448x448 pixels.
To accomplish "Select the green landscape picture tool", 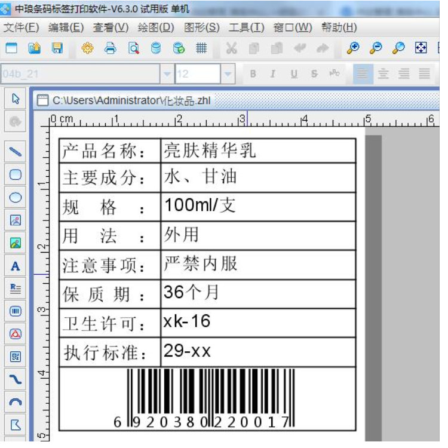I will click(16, 243).
